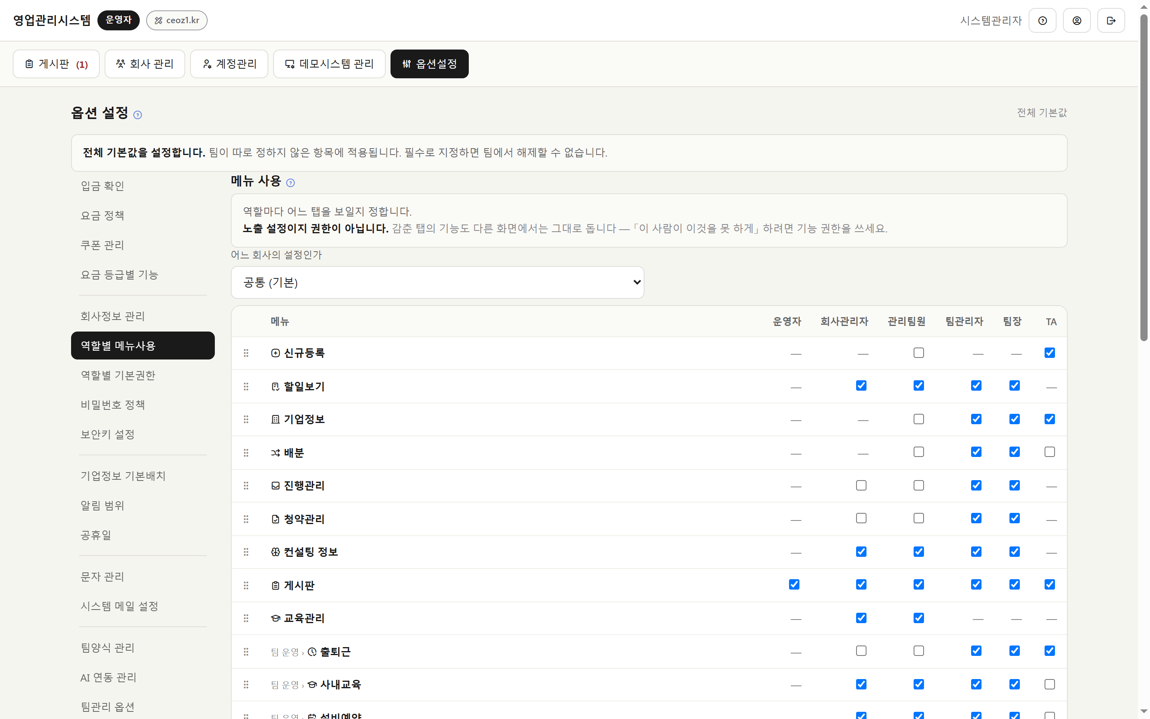Click the drag handle of the 컨설팅 정보 row

(x=246, y=552)
